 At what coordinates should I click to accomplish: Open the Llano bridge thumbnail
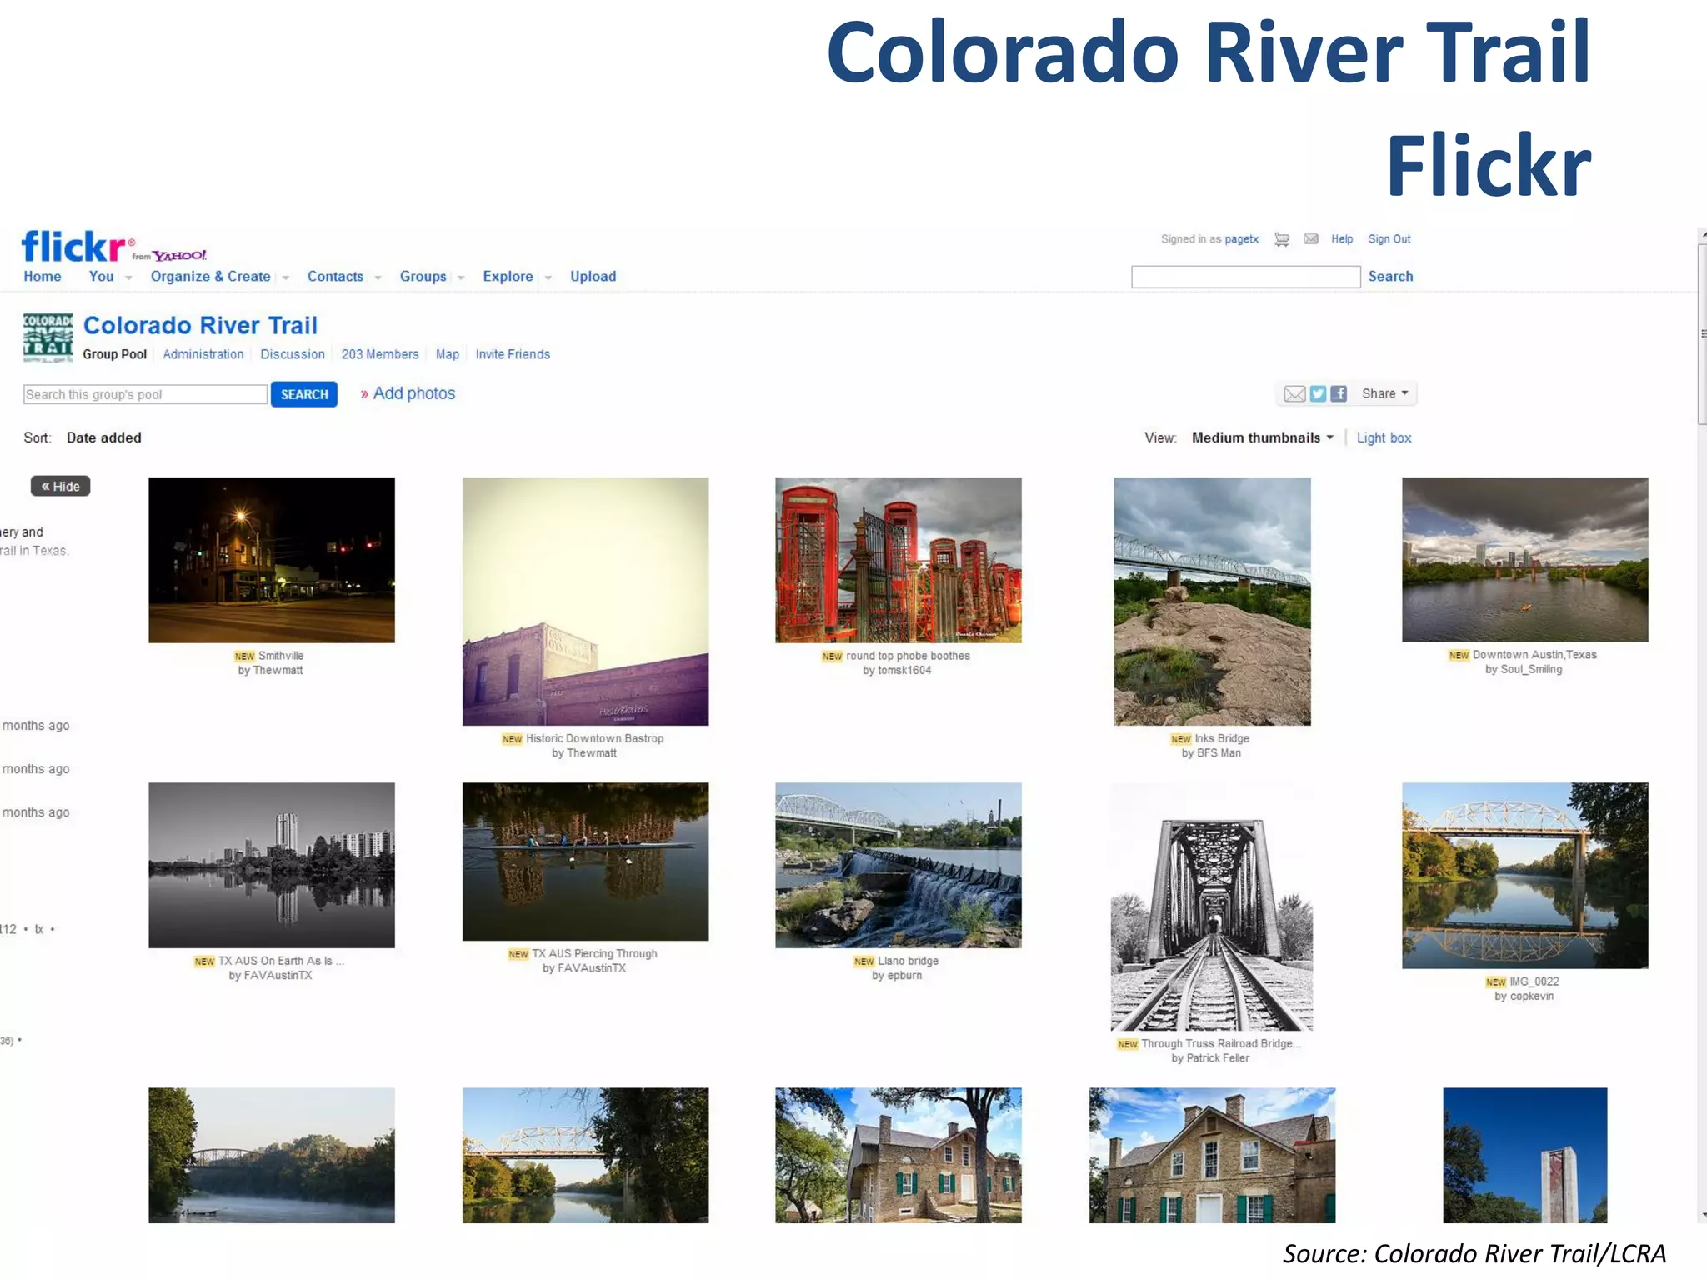[x=899, y=865]
